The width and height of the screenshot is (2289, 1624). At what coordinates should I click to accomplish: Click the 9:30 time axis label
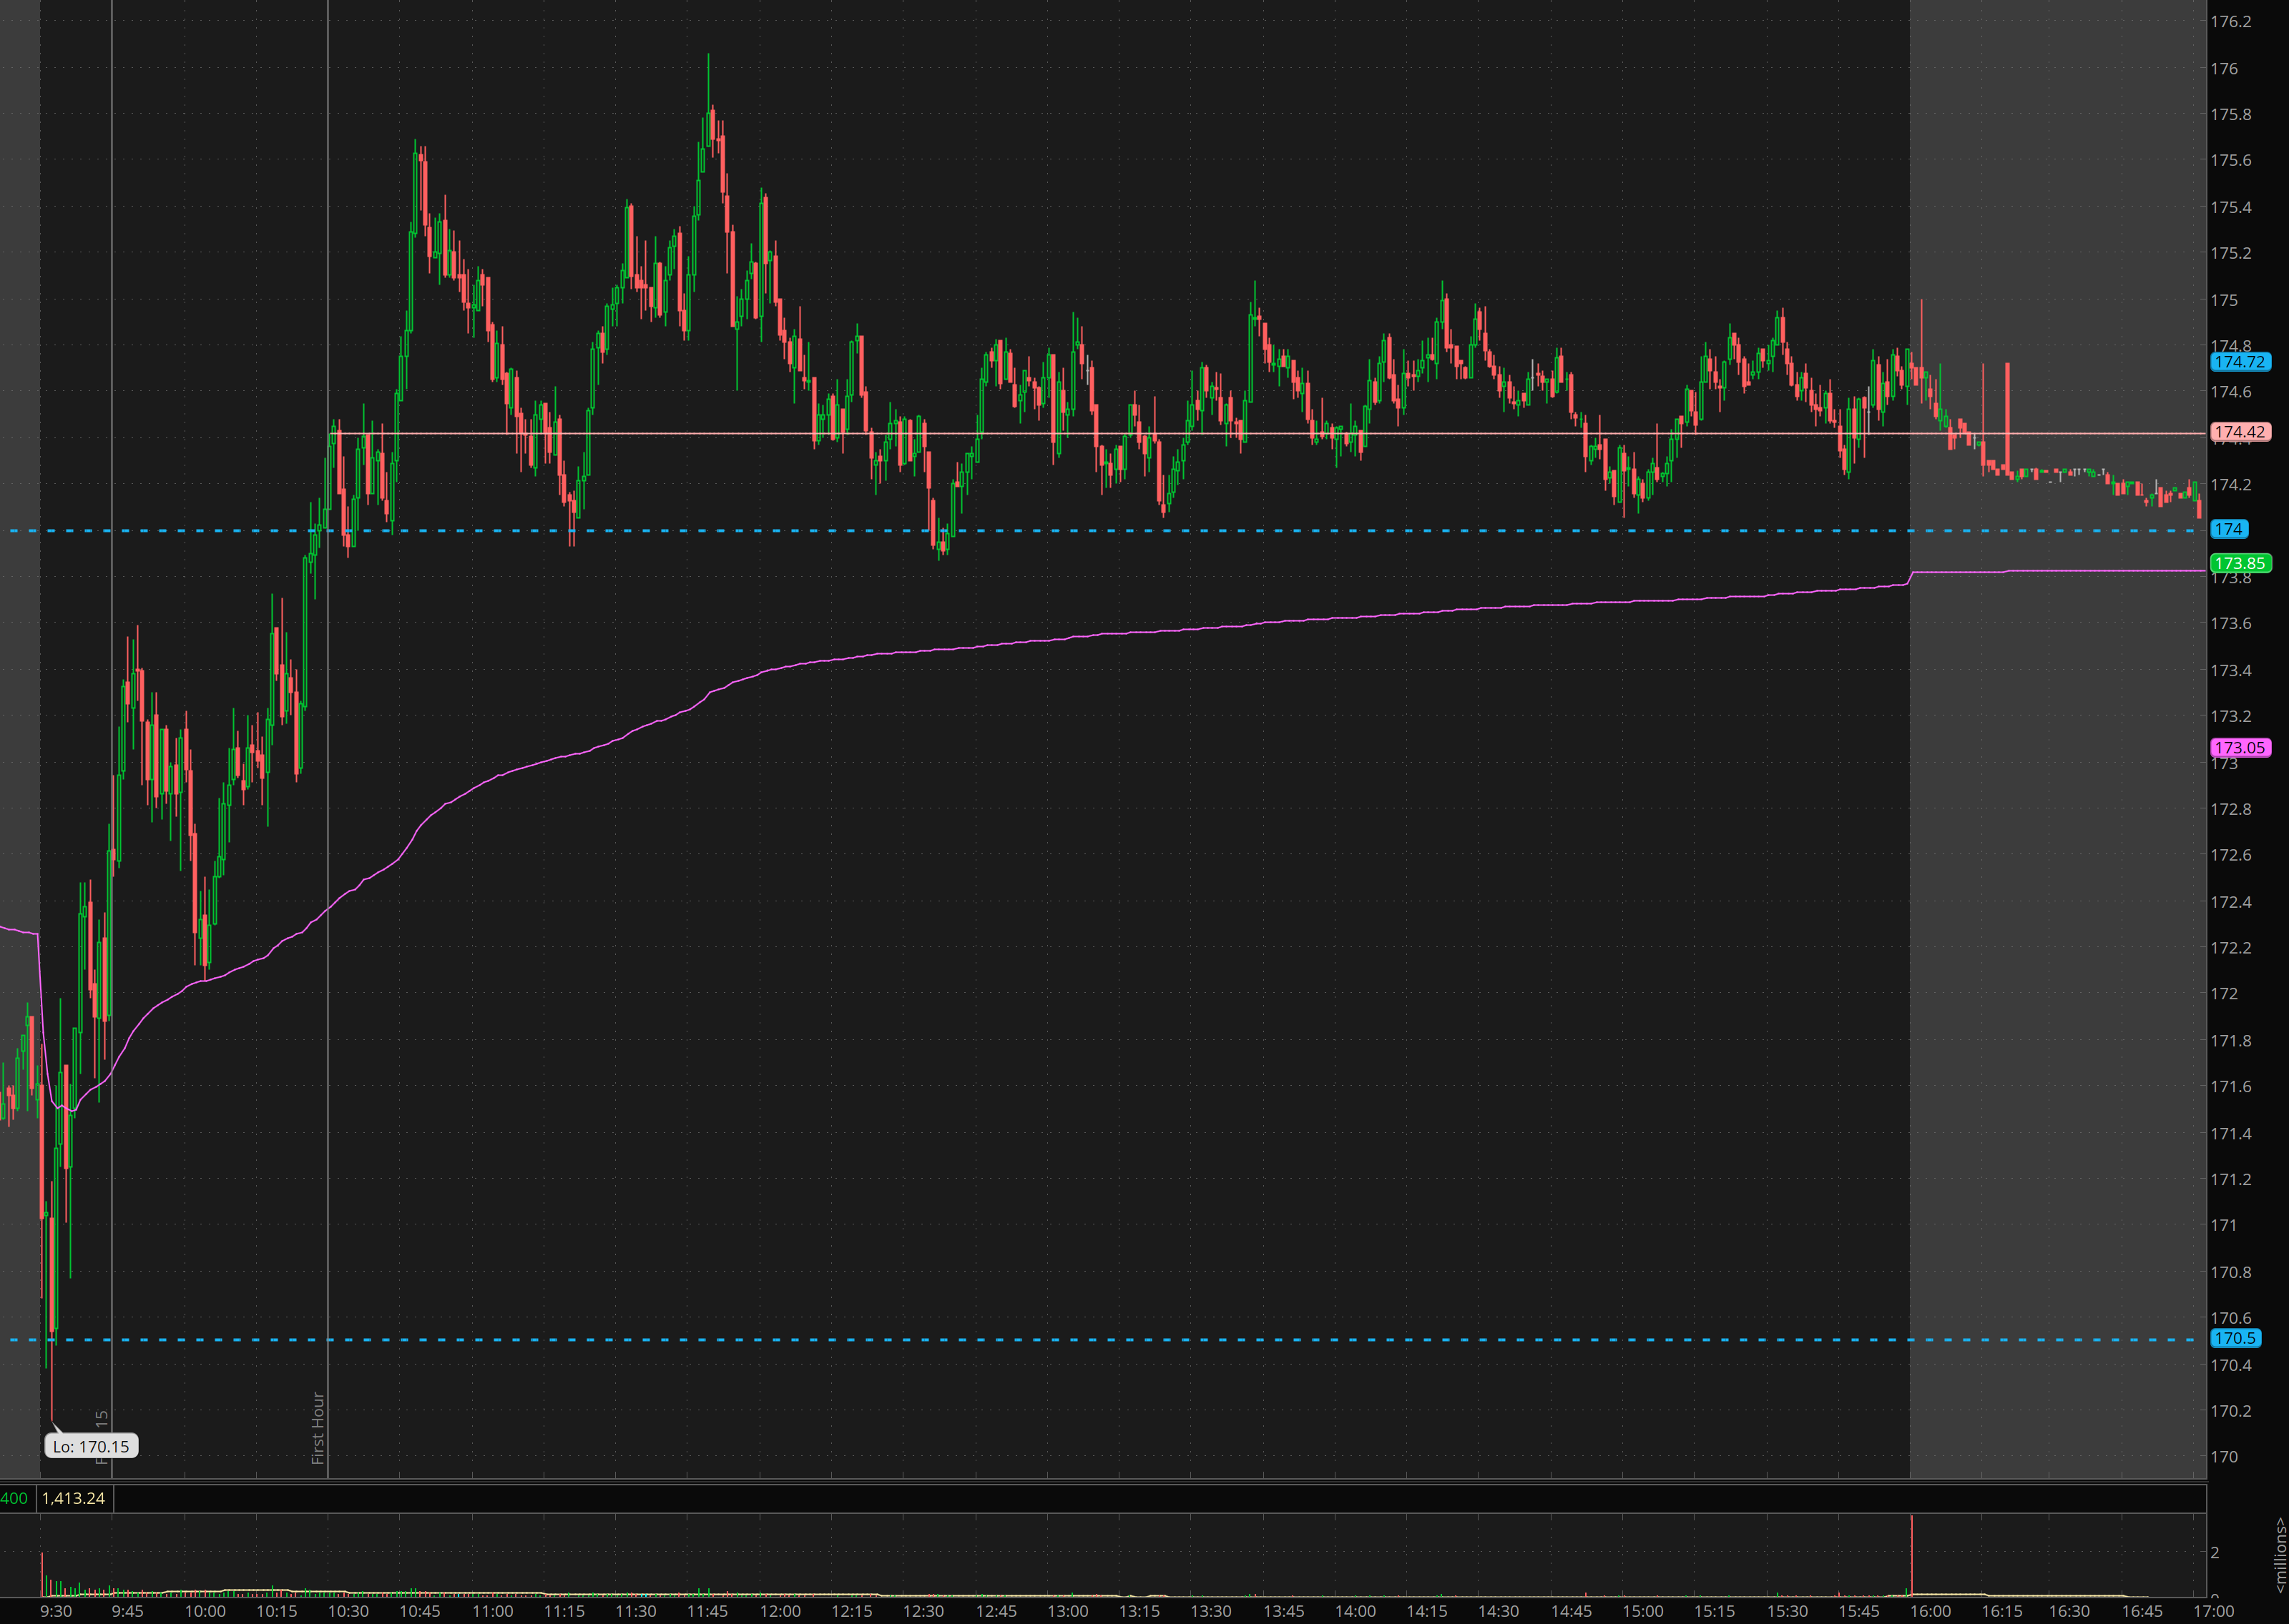click(56, 1611)
